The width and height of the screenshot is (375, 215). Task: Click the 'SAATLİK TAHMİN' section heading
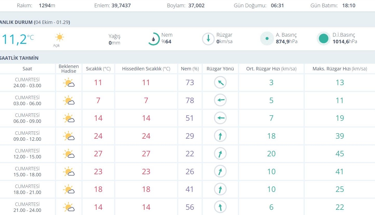click(x=19, y=58)
